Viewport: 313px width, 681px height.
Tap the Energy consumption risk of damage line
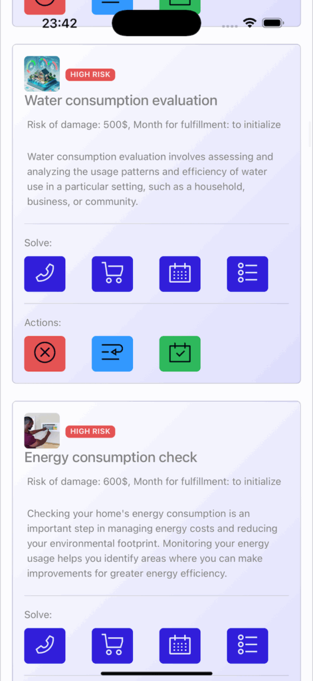(x=154, y=481)
